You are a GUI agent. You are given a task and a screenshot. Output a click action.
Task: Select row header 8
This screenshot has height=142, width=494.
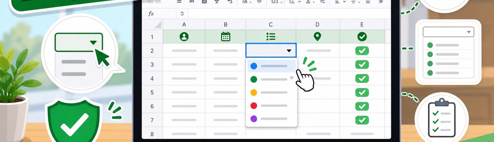(x=152, y=133)
